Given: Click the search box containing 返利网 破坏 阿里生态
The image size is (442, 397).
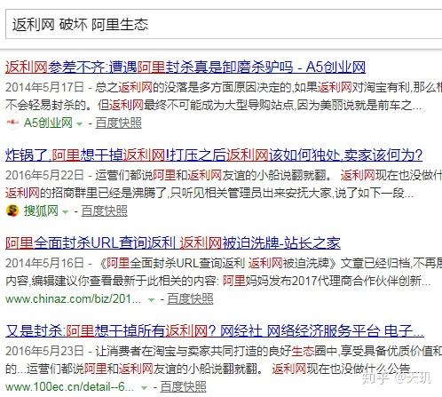Looking at the screenshot, I should pyautogui.click(x=224, y=24).
